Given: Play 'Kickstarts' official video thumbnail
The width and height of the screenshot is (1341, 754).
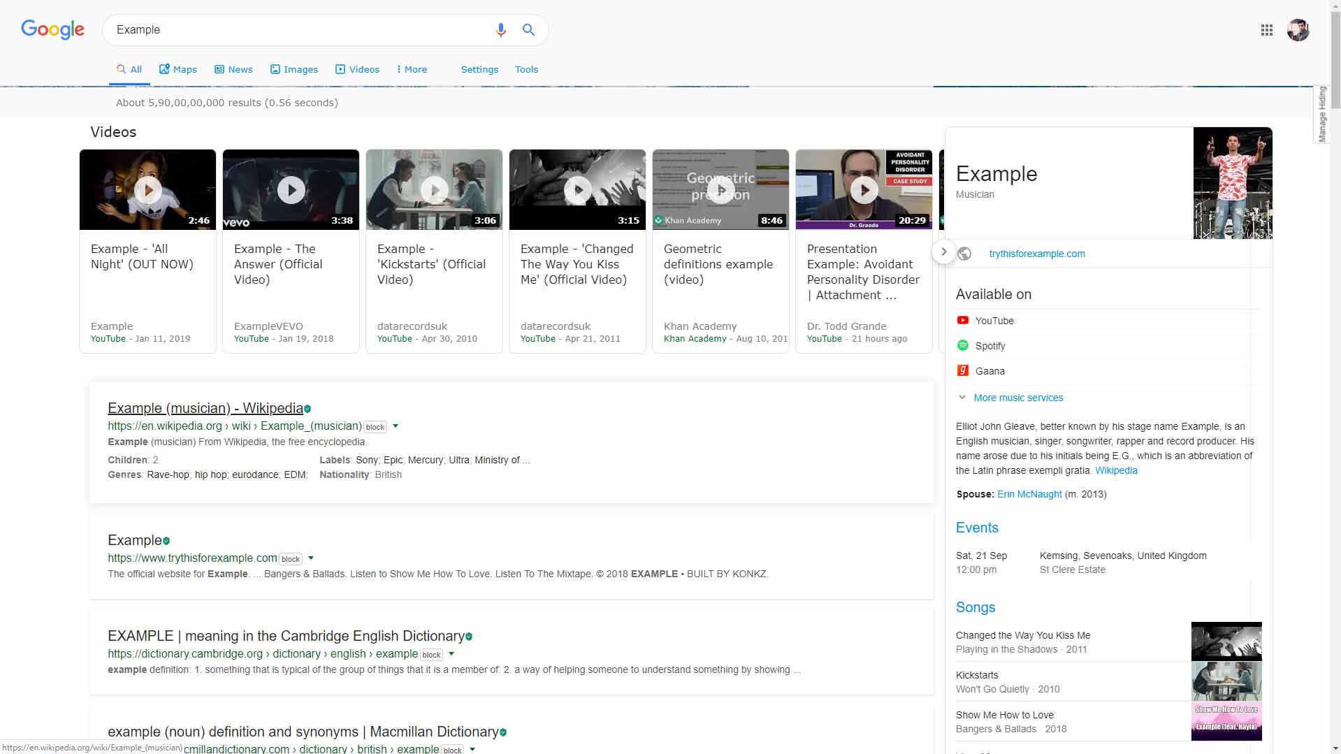Looking at the screenshot, I should [x=434, y=189].
